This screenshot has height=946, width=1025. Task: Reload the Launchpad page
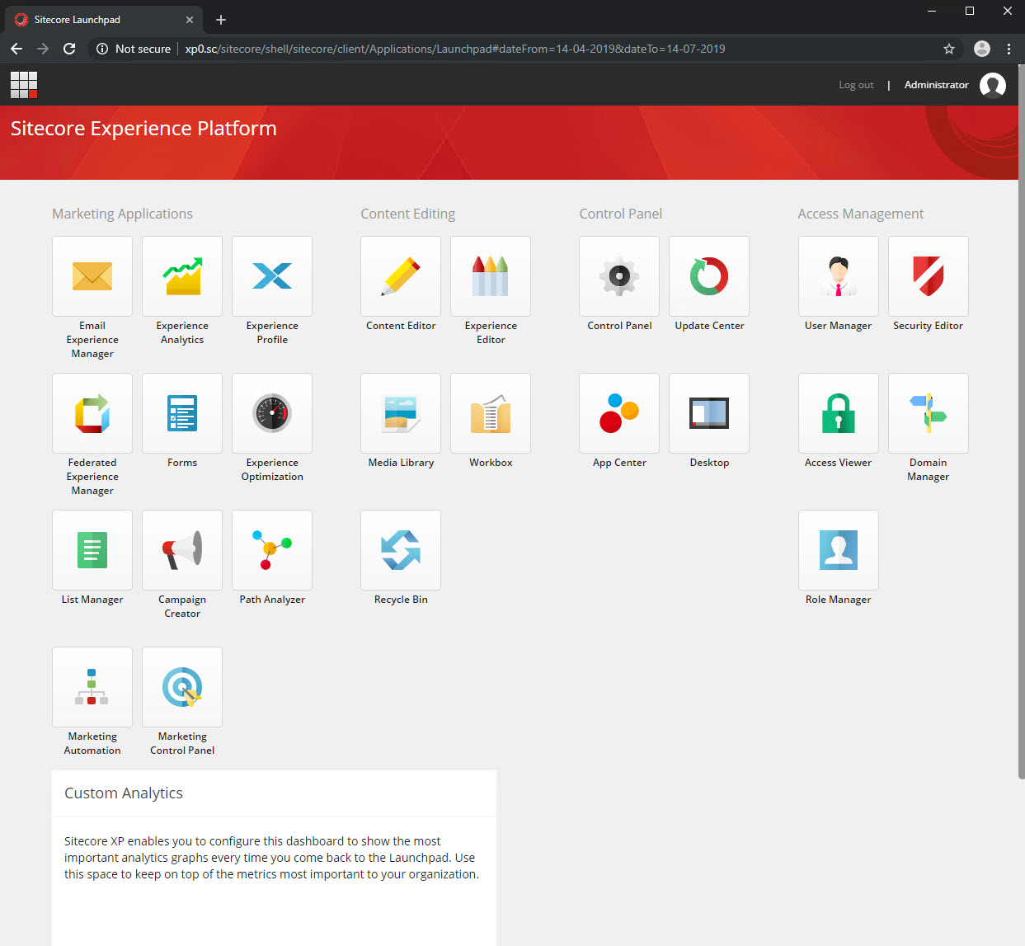point(69,49)
